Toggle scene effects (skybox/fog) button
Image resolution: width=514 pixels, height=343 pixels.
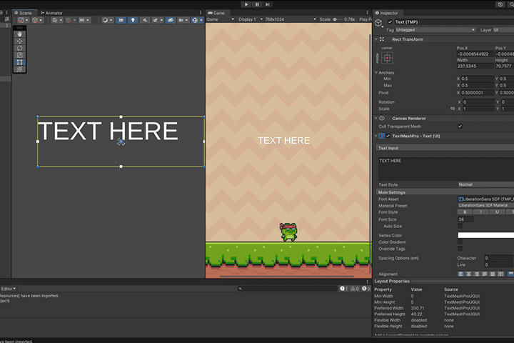155,20
